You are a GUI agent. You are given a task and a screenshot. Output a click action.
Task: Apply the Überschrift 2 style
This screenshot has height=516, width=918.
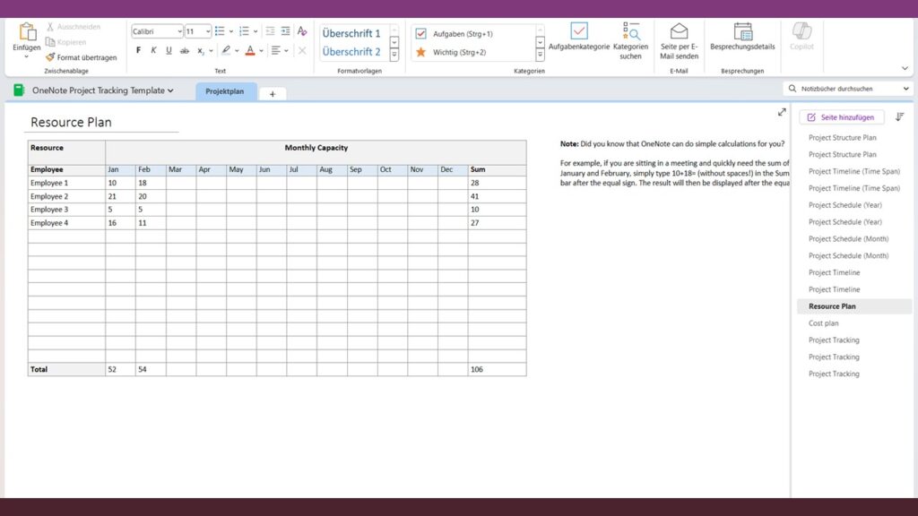click(351, 51)
